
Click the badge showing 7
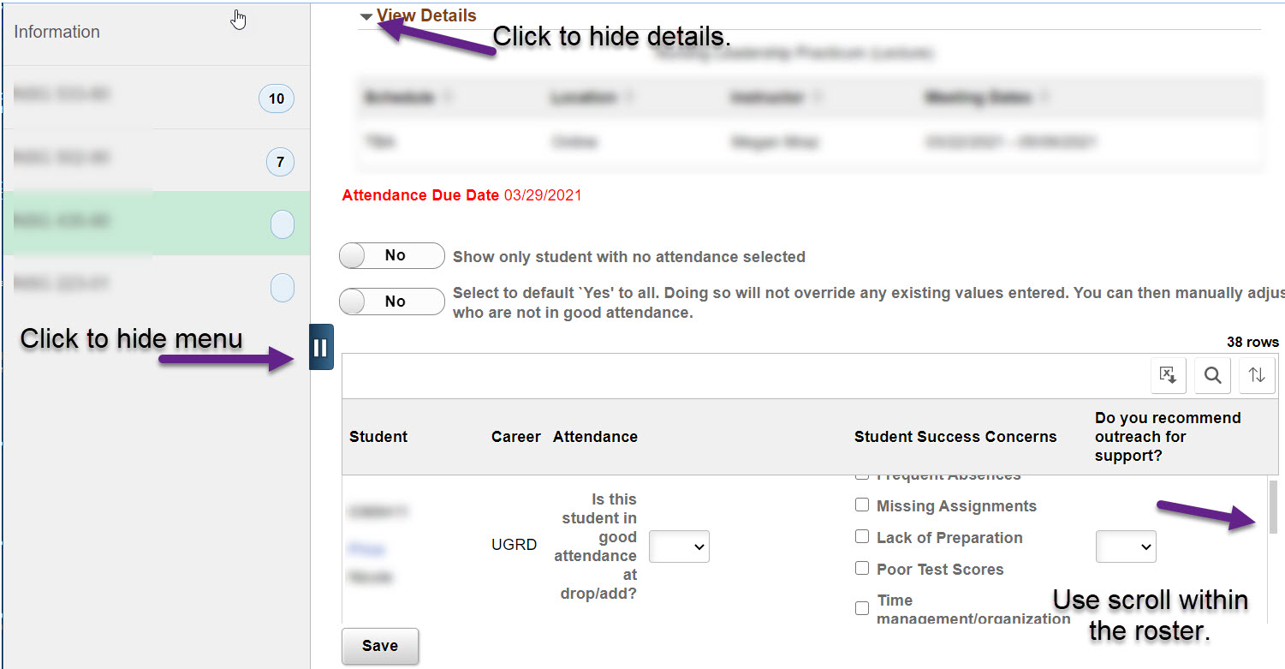280,161
